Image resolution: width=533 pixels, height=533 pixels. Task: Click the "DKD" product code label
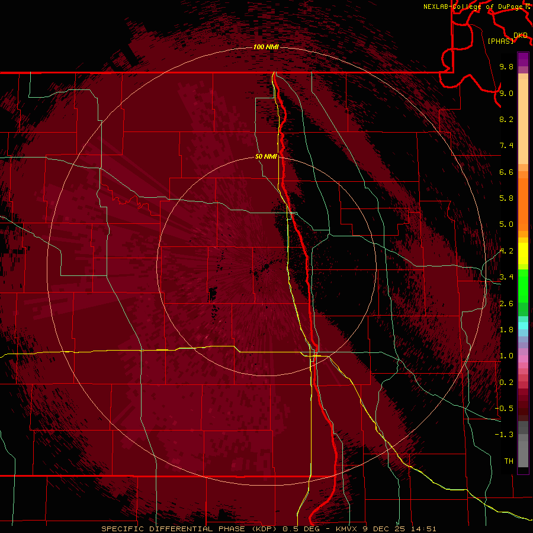[x=521, y=36]
